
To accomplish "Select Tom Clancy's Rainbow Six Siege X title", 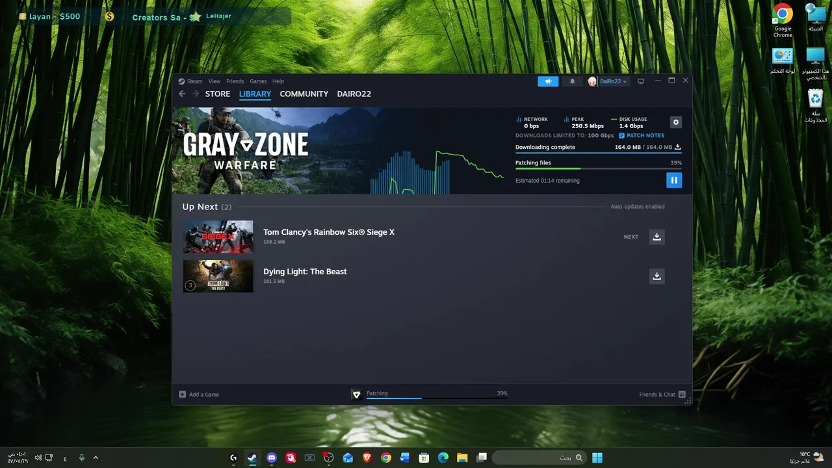I will 329,232.
